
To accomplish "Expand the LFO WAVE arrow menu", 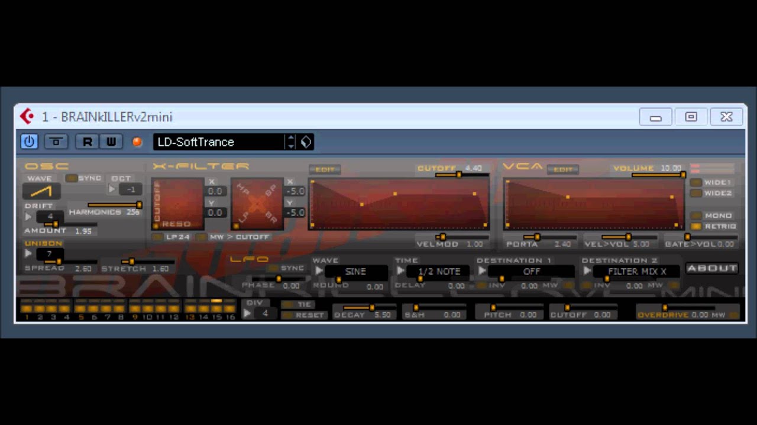I will point(319,271).
